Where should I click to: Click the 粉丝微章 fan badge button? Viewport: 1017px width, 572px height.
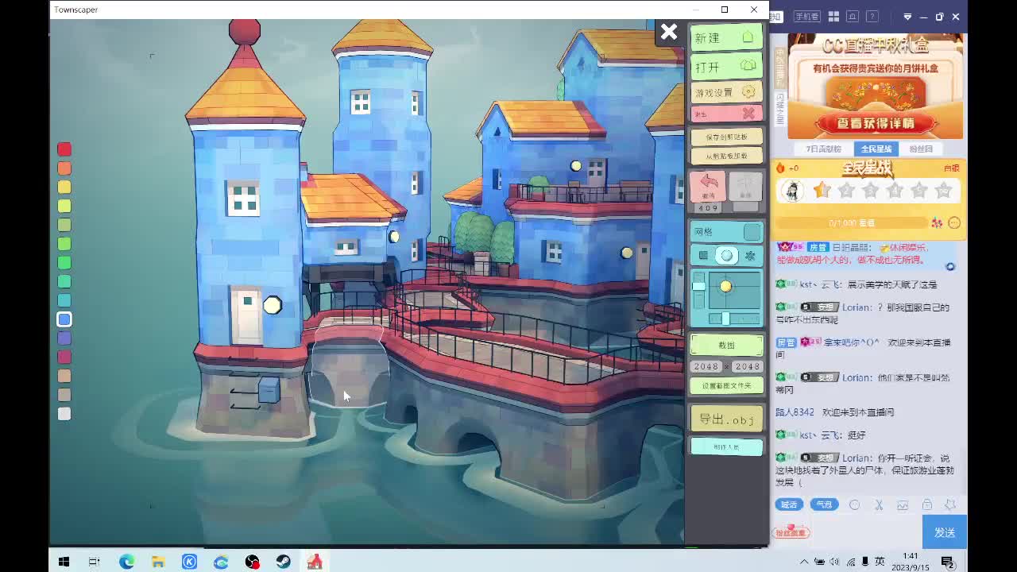[791, 531]
